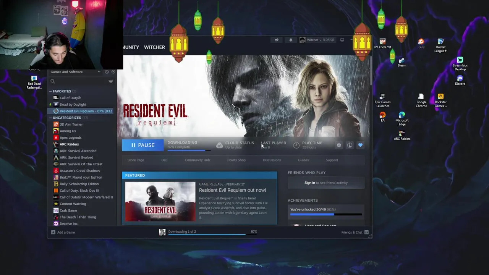This screenshot has height=275, width=489.
Task: Select Call of Duty® in favorites
Action: 70,98
